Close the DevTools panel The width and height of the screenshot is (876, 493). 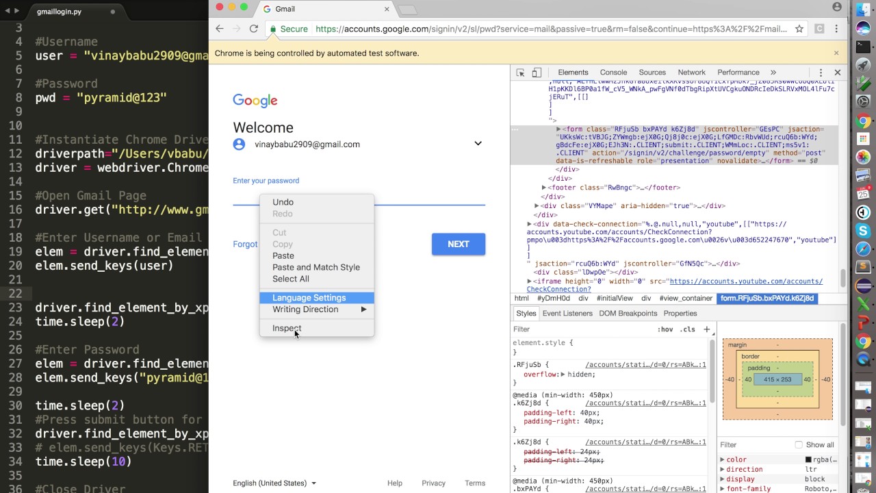(x=837, y=73)
